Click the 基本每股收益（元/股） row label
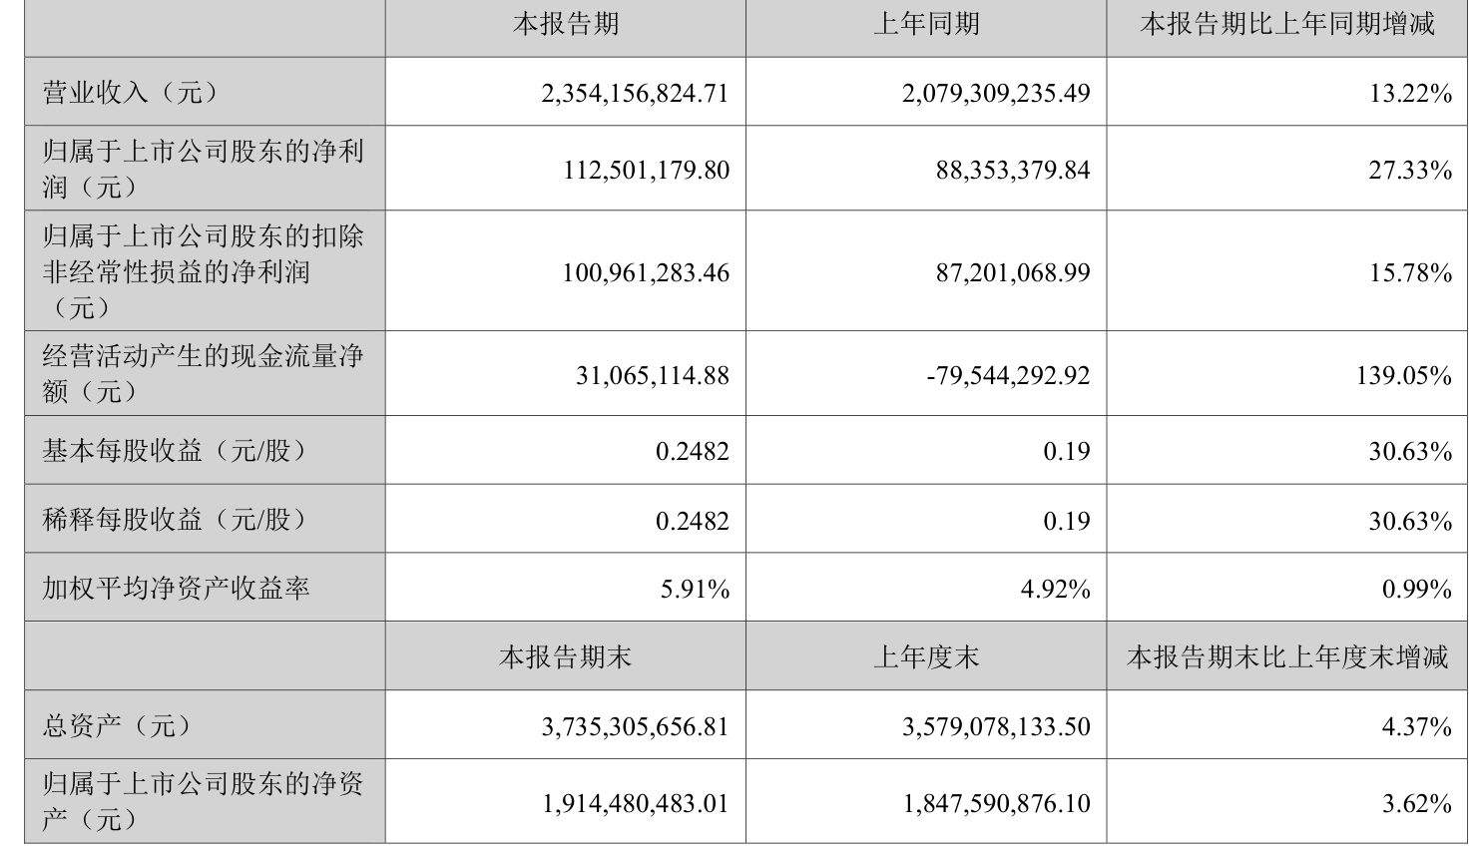 click(176, 451)
